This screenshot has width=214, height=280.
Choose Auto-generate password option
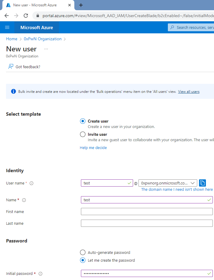tap(83, 252)
